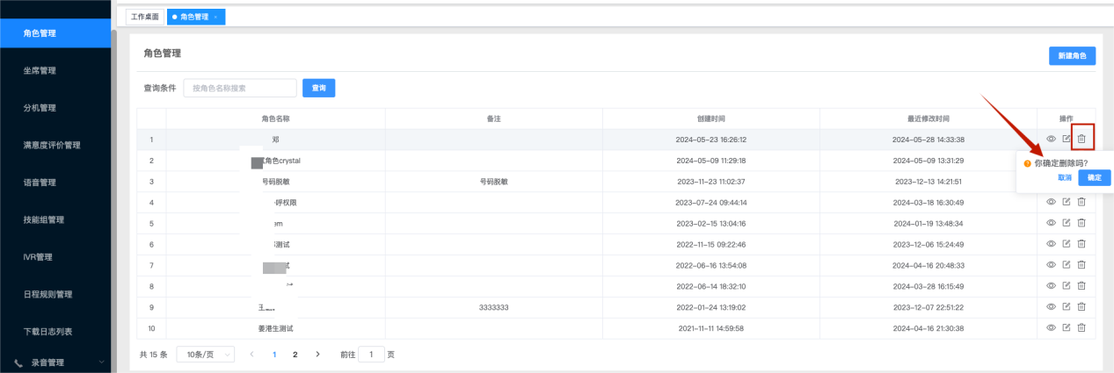Click the 新建角色 button
Screen dimensions: 1114x373
pos(1072,56)
